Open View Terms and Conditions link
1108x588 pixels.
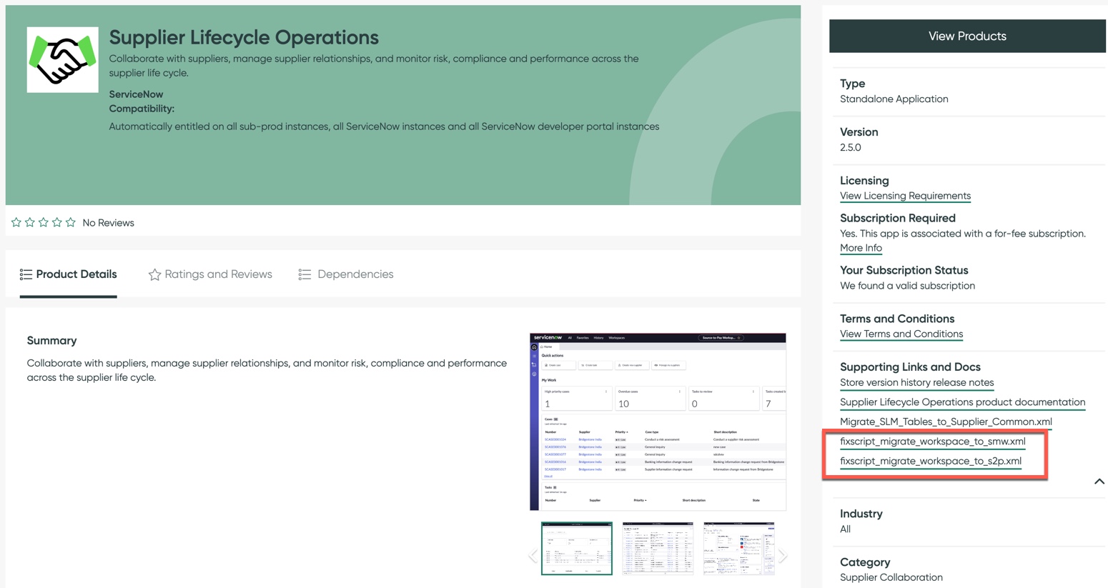[901, 334]
